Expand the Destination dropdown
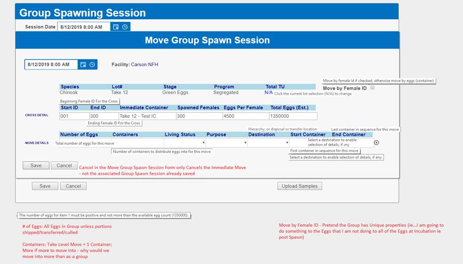This screenshot has height=264, width=463. coord(268,142)
